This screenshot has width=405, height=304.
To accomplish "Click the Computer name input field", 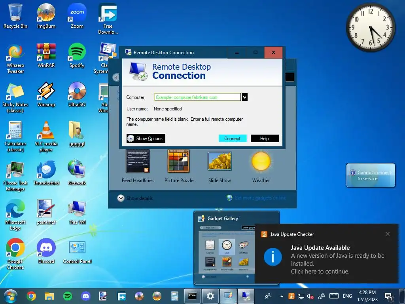I will pos(198,97).
